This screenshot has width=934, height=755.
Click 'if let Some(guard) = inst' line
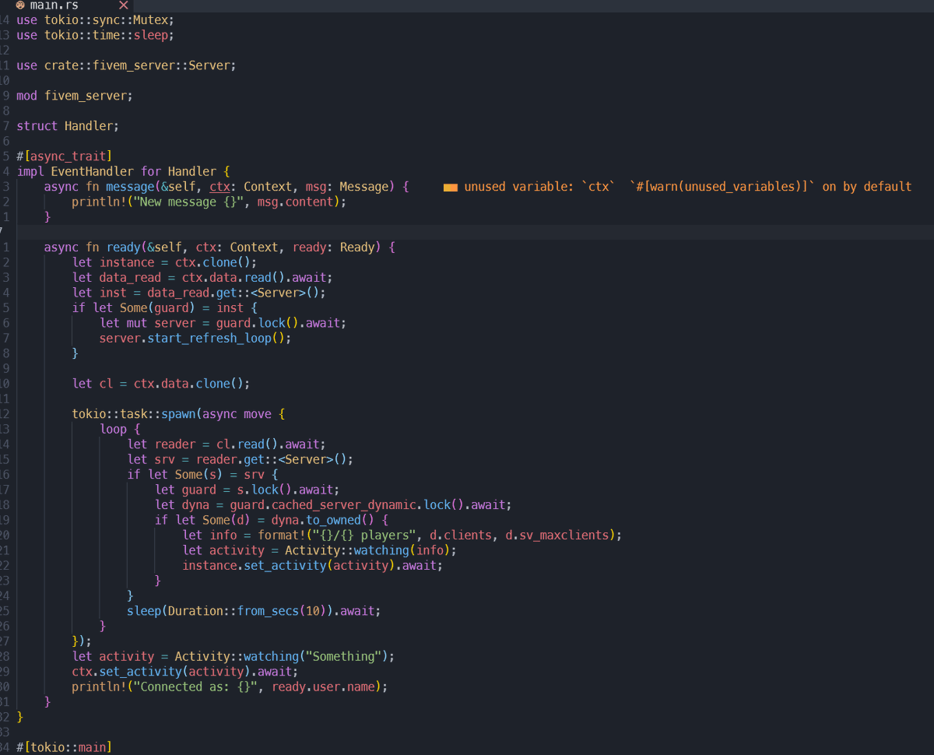[164, 308]
